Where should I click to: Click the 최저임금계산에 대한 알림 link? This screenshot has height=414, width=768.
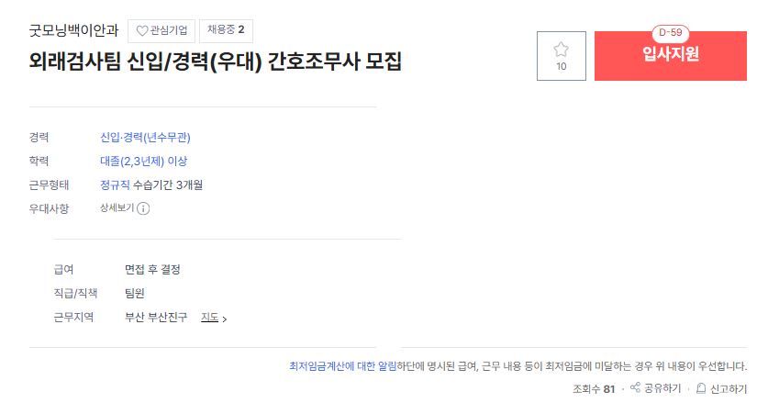(x=343, y=366)
